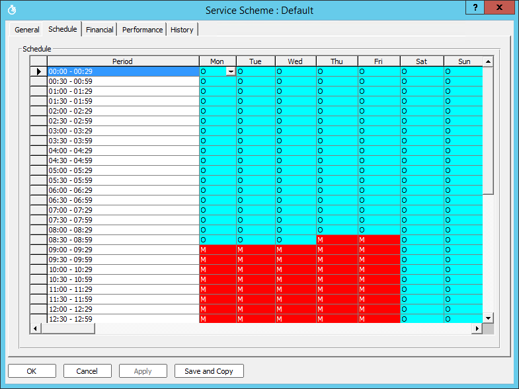
Task: Click the Tue column header
Action: (x=255, y=61)
